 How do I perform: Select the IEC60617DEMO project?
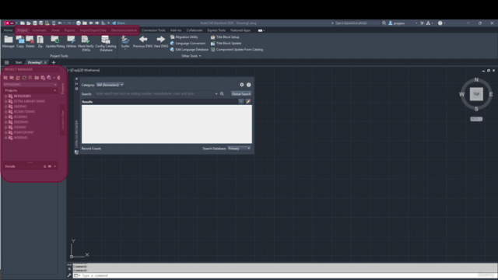[x=24, y=111]
